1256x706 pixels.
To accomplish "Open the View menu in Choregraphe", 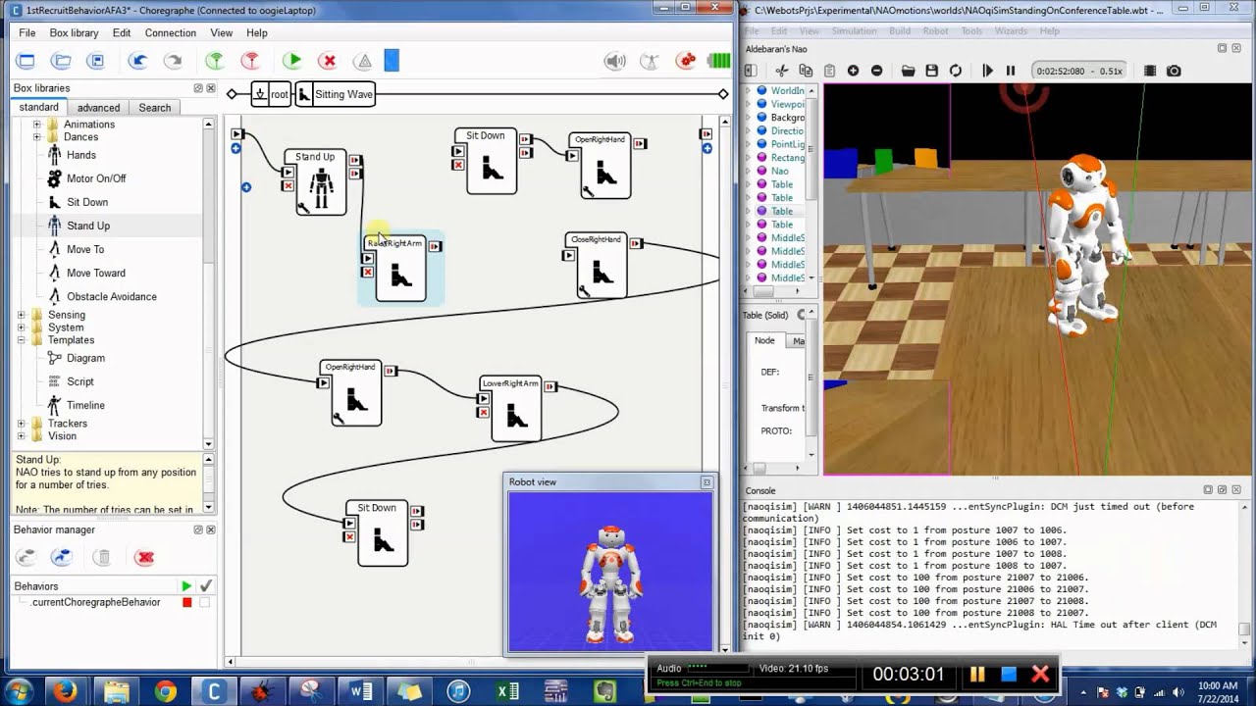I will pos(221,32).
